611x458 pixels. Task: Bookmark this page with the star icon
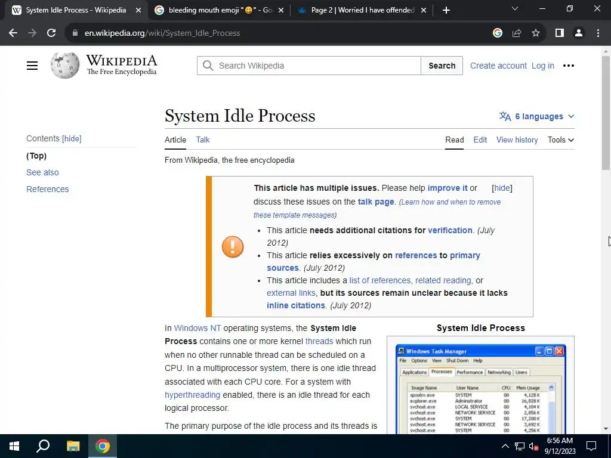[536, 33]
